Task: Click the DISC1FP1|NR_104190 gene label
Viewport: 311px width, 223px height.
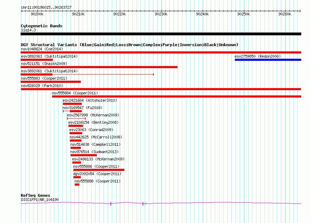Action: [40, 200]
